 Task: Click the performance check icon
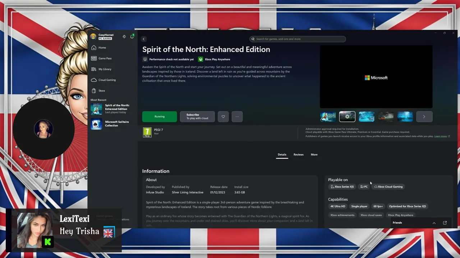click(x=145, y=59)
